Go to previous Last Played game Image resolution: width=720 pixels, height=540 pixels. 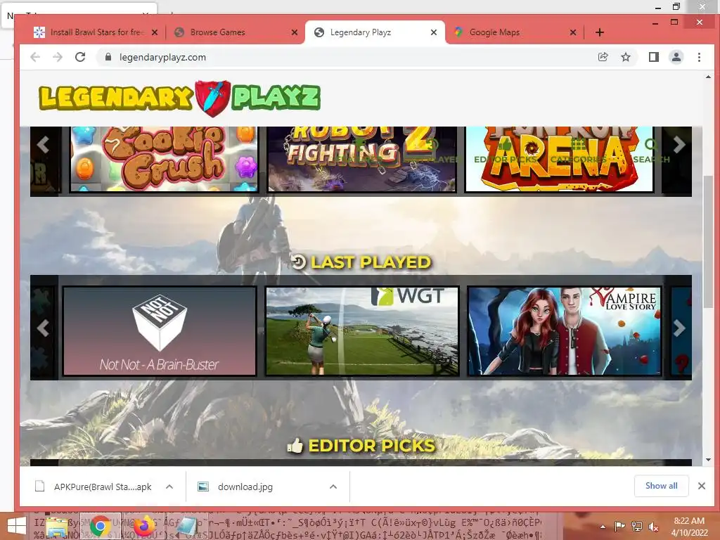43,328
